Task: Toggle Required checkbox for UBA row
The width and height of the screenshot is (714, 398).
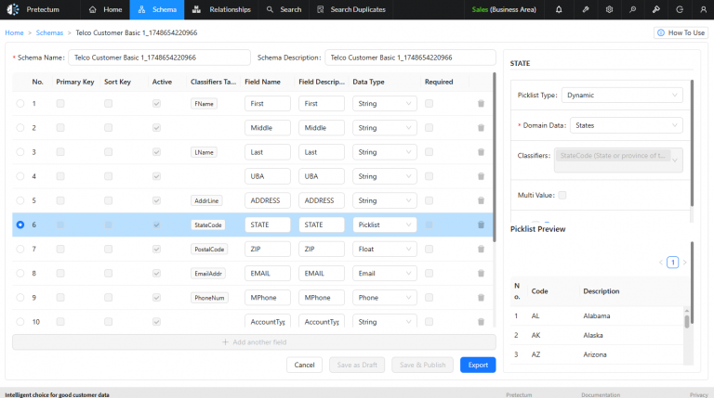Action: 429,176
